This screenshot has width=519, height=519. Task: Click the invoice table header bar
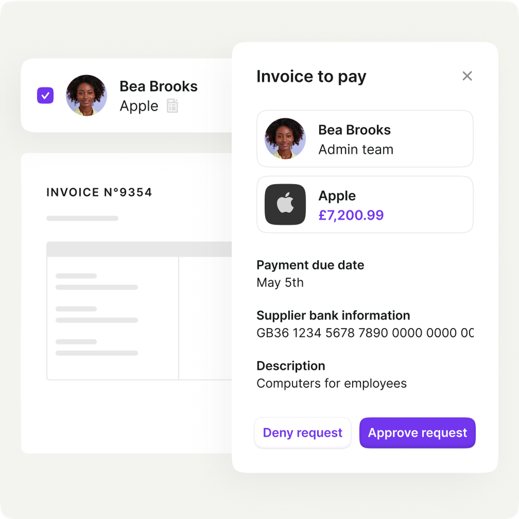click(x=139, y=249)
